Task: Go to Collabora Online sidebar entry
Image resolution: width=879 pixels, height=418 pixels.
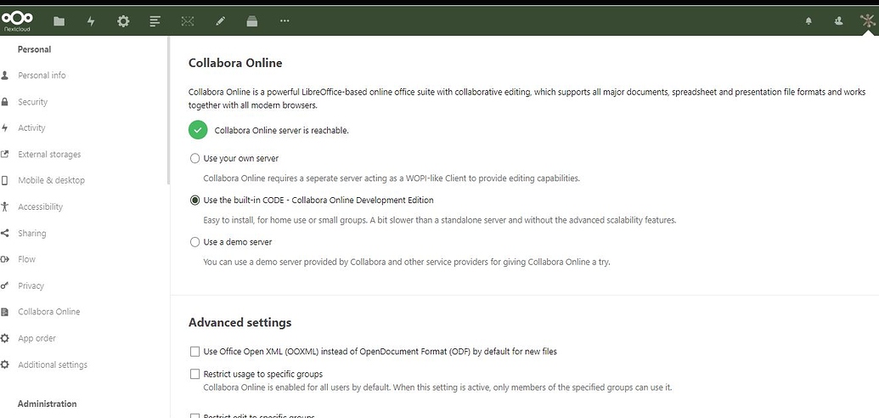Action: pyautogui.click(x=48, y=312)
